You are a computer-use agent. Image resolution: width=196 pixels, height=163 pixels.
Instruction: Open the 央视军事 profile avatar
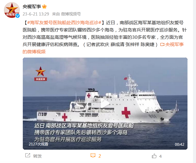(x=12, y=10)
